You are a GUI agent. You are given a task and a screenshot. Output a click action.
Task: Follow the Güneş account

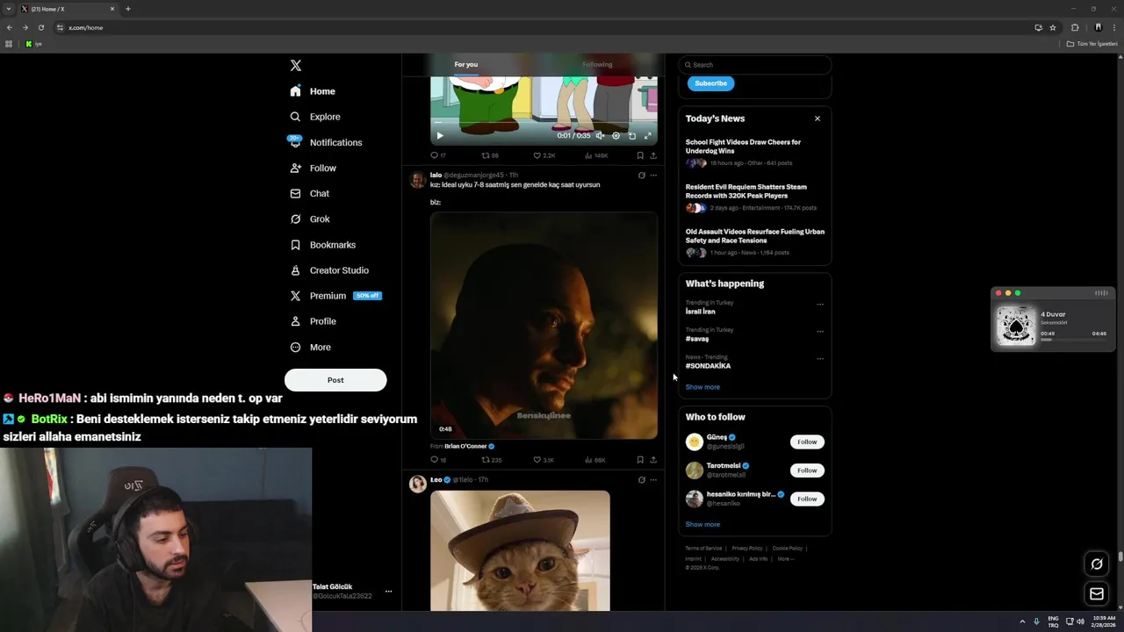click(807, 442)
